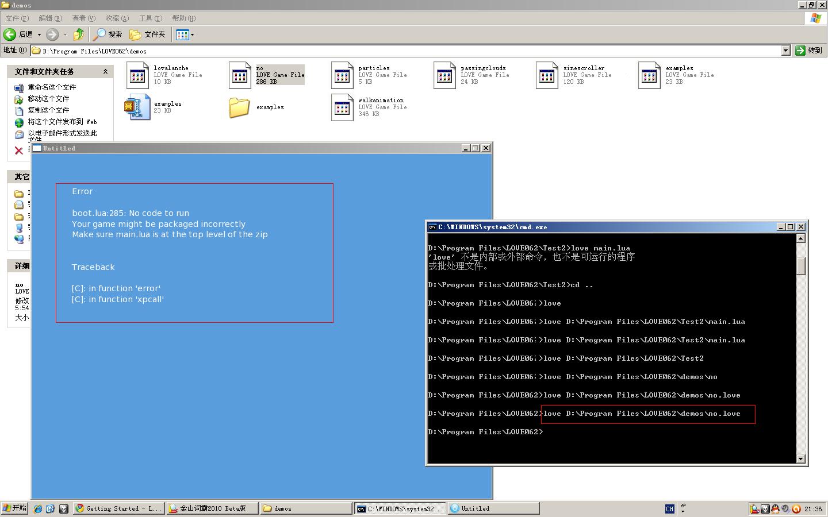Open the examples folder icon
828x517 pixels.
pos(239,107)
